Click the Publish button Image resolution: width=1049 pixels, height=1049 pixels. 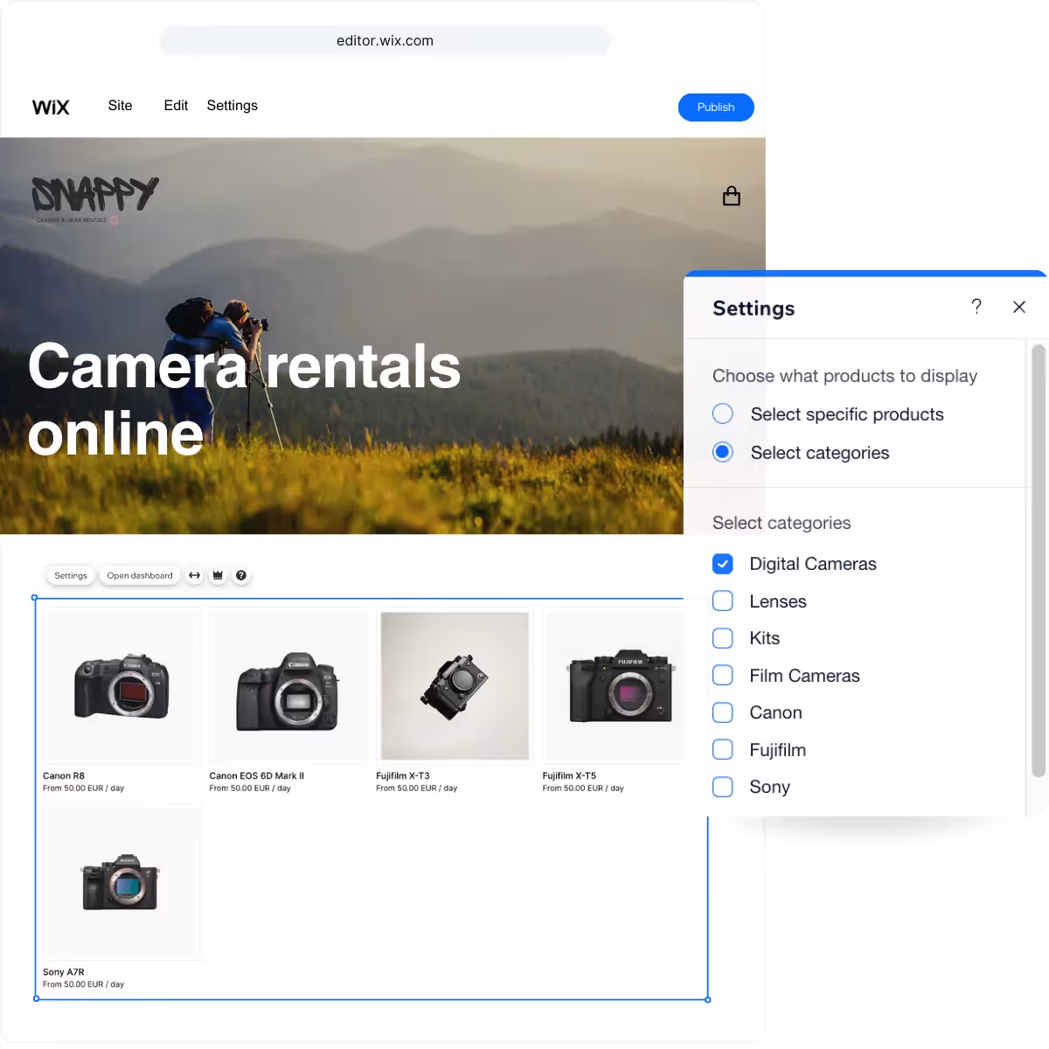(x=715, y=107)
